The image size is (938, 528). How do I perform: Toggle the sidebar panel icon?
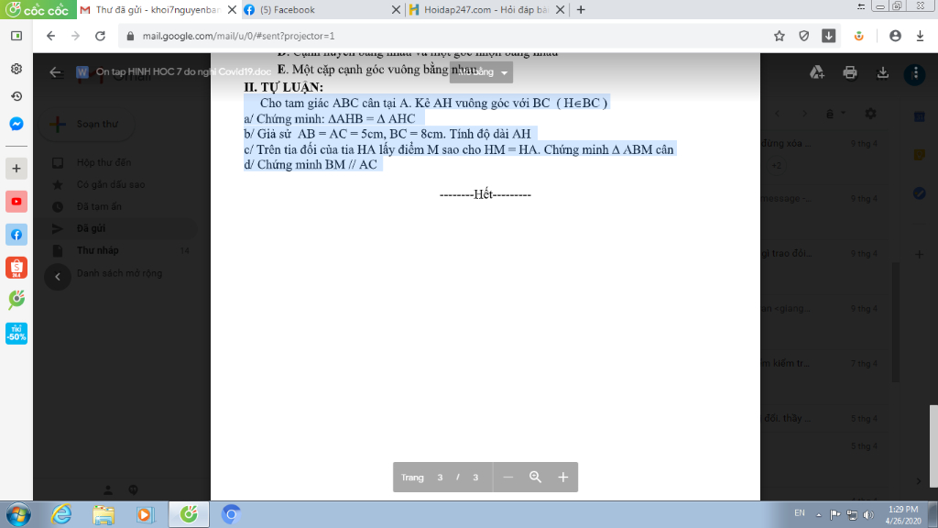click(16, 36)
